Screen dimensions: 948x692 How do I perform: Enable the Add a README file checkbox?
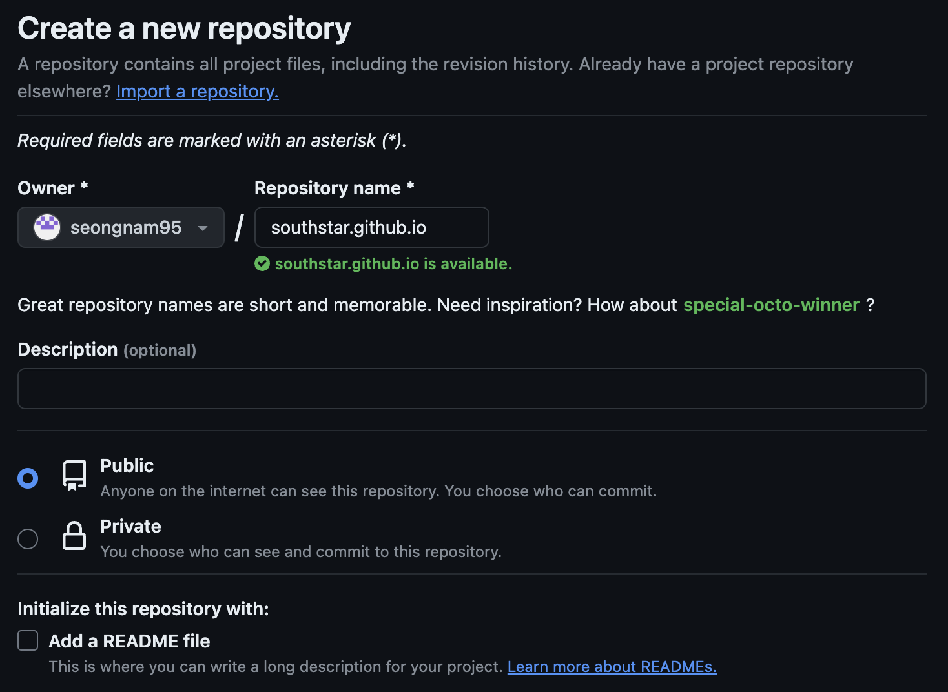point(28,640)
